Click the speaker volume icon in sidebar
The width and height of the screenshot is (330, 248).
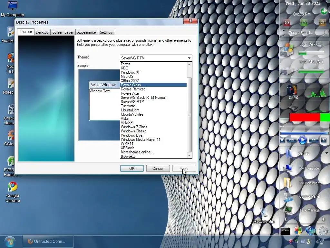323,231
